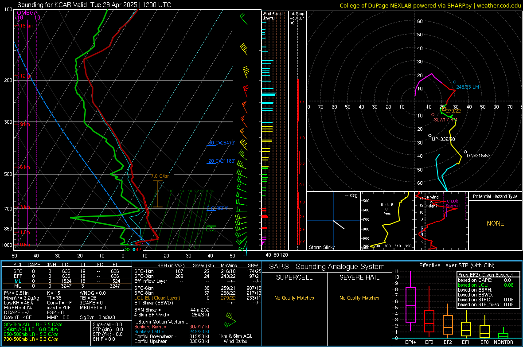Viewport: 523px width, 347px height.
Task: Click the TT = 35 index
Action: [x=55, y=298]
